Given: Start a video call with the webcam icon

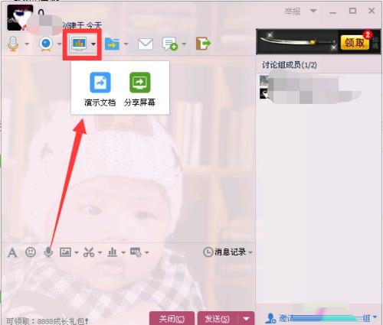Looking at the screenshot, I should pyautogui.click(x=46, y=44).
